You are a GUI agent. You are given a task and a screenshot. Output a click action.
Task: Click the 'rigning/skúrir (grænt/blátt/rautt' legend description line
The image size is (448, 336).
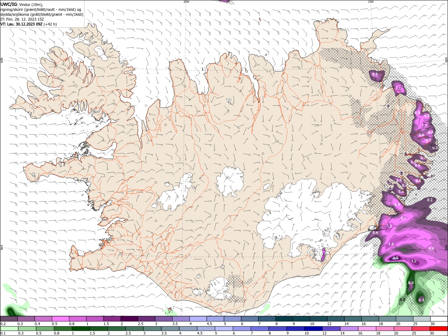click(41, 9)
